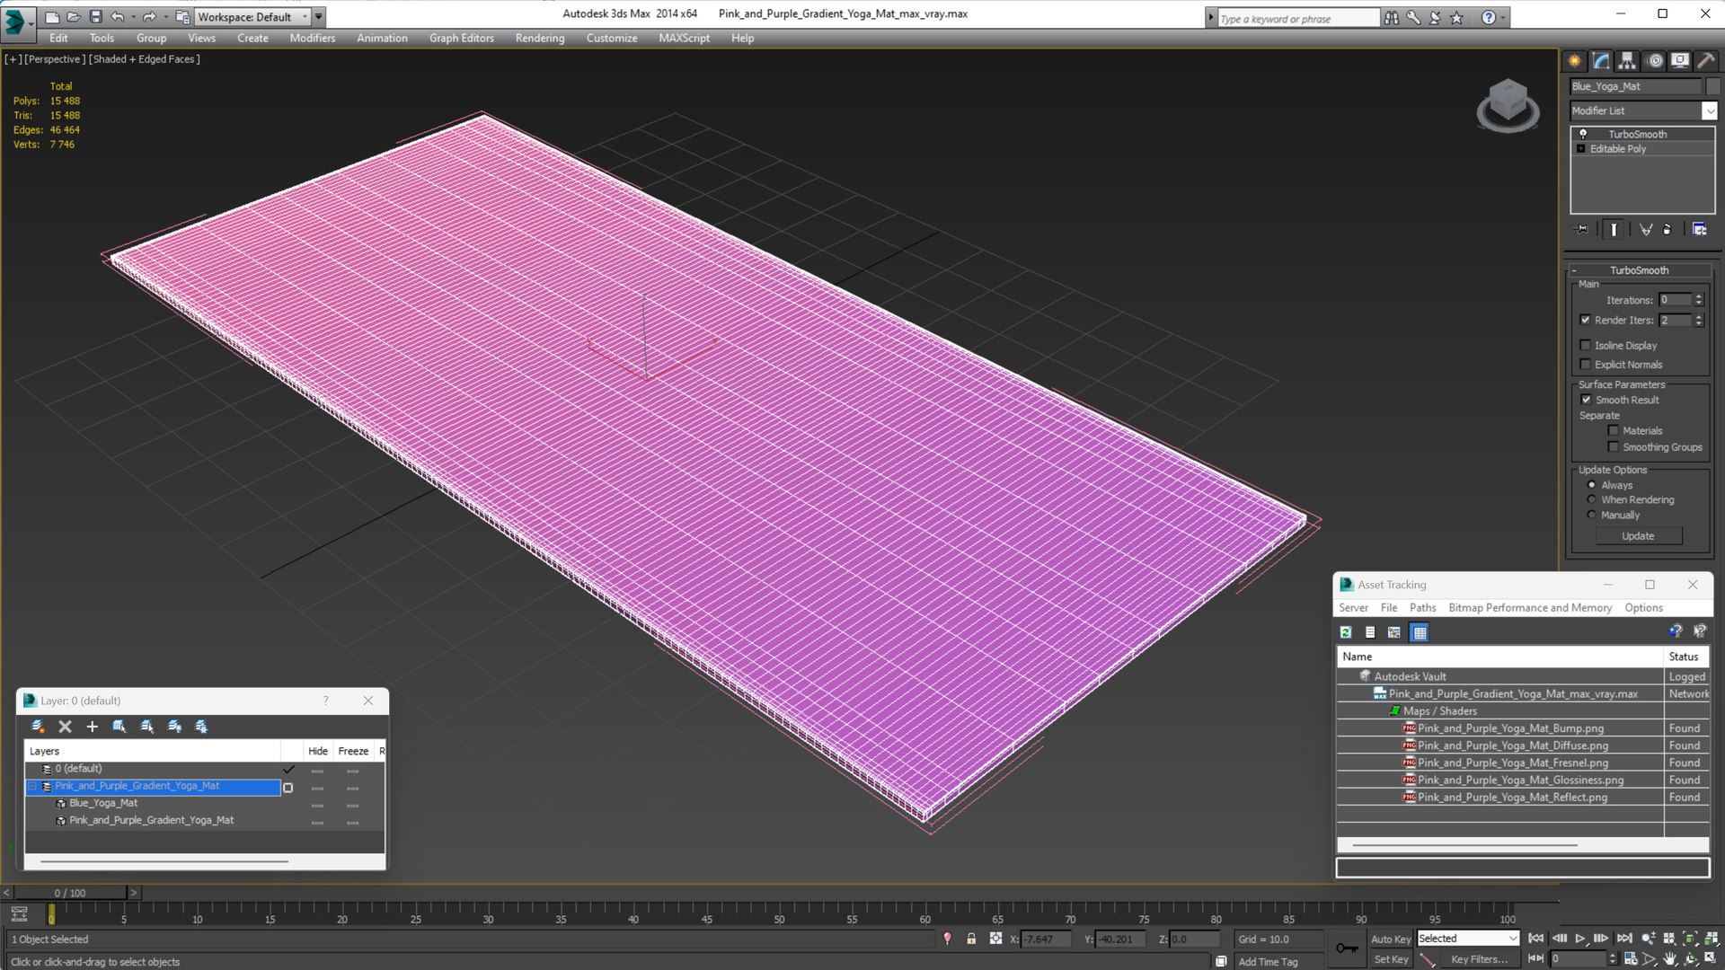Click Configure Modifier Sets icon
Image resolution: width=1725 pixels, height=970 pixels.
pos(1700,230)
